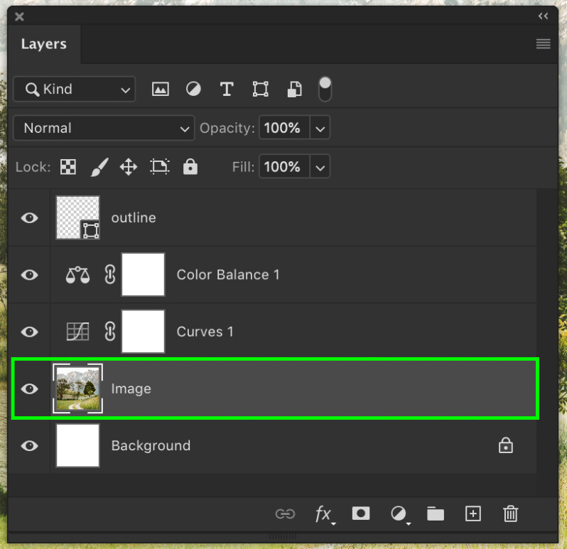Click the pixel layer filter icon
567x549 pixels.
(x=161, y=89)
